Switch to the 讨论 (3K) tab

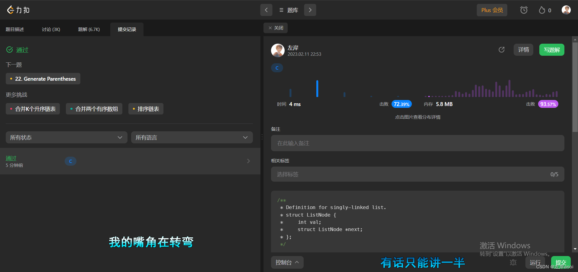click(x=51, y=29)
